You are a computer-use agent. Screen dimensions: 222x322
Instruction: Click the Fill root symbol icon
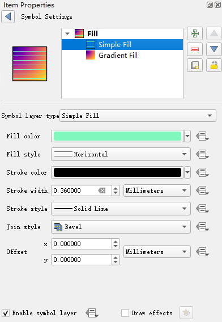[79, 33]
